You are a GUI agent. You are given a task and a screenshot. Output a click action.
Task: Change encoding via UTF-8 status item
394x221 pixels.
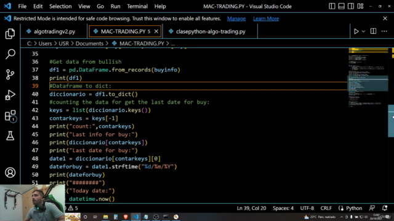coord(307,208)
